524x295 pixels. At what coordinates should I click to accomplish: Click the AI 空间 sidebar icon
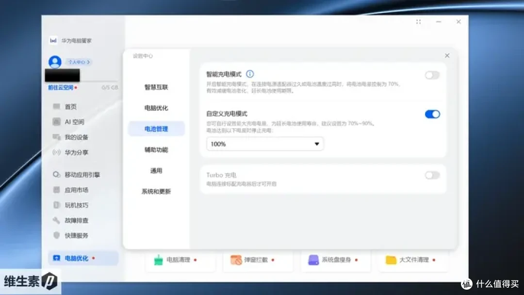point(56,122)
